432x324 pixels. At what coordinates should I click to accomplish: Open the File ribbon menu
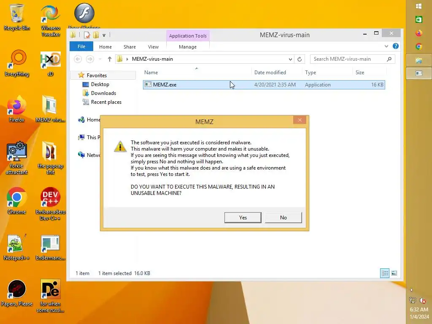point(81,46)
